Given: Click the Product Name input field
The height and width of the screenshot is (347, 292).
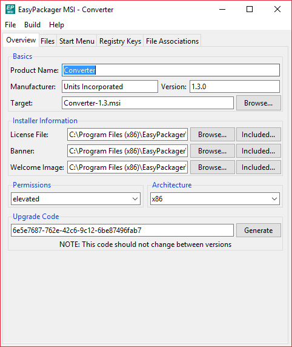Looking at the screenshot, I should coord(171,70).
